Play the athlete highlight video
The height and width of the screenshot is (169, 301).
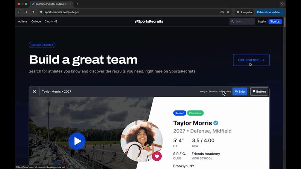coord(77,141)
